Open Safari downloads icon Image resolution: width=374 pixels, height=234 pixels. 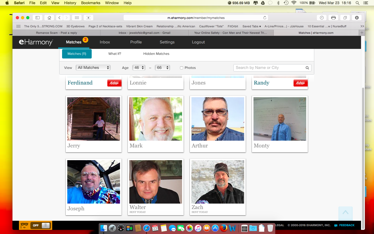357,18
